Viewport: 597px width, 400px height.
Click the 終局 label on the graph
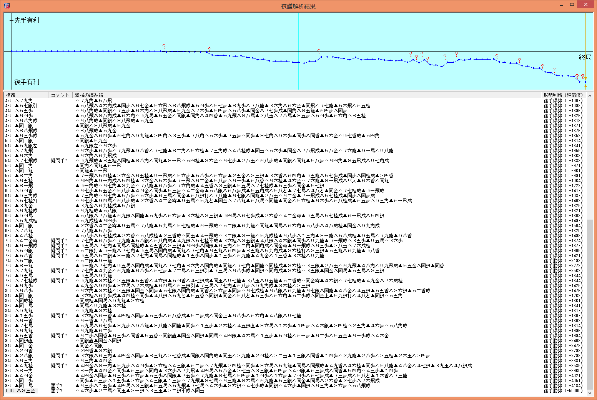585,57
